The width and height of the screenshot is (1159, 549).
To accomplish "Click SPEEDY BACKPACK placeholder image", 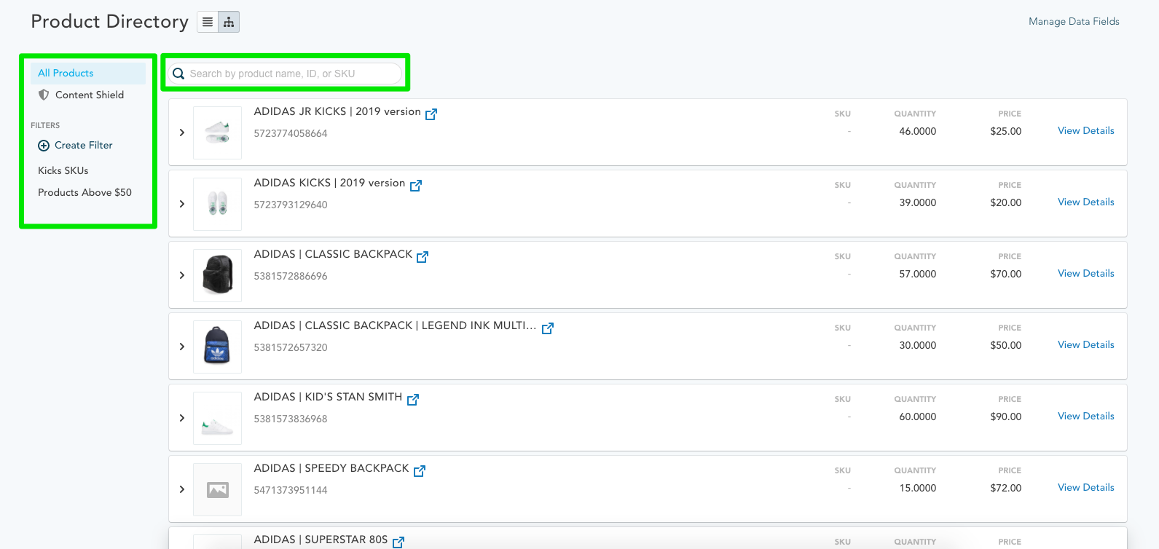I will click(217, 489).
